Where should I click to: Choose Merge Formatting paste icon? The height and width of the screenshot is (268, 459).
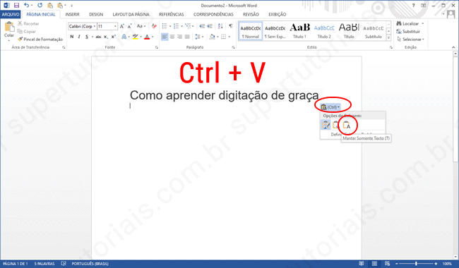336,125
